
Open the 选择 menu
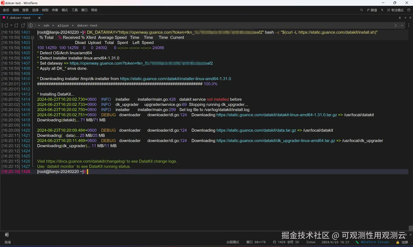[x=35, y=10]
